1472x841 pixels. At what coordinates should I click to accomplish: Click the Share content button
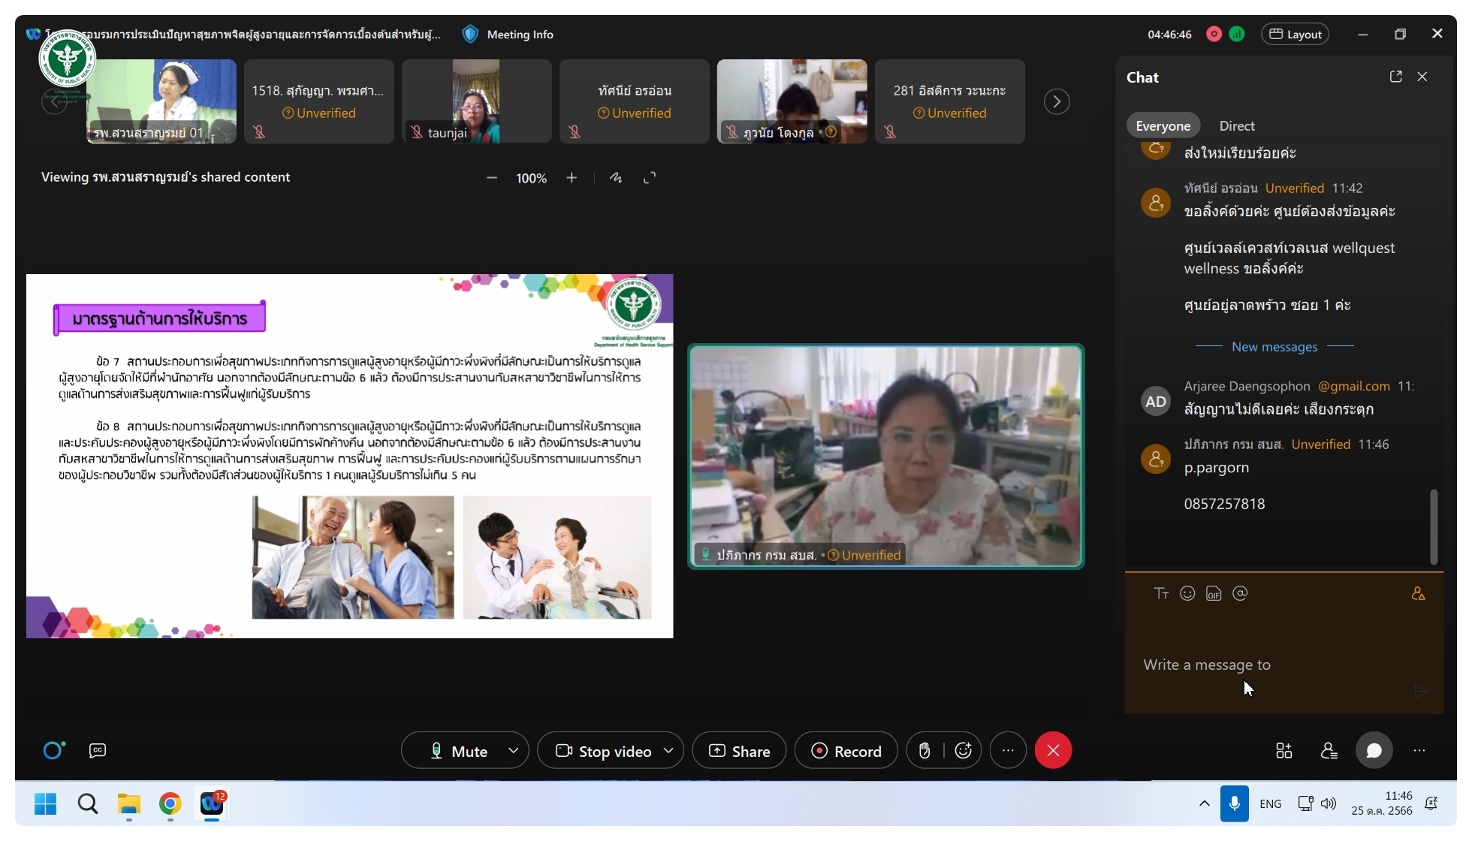(739, 751)
